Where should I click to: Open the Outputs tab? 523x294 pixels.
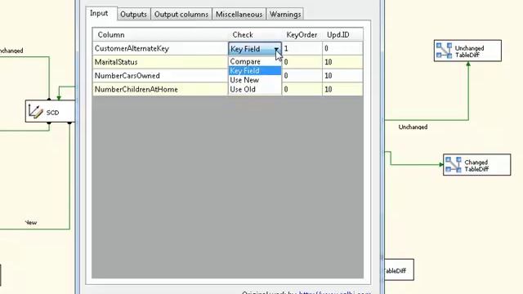(x=133, y=15)
